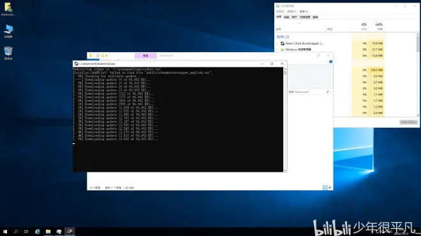The height and width of the screenshot is (236, 421).
Task: Click Task Manager vertical scrollbar thumb
Action: (x=418, y=44)
